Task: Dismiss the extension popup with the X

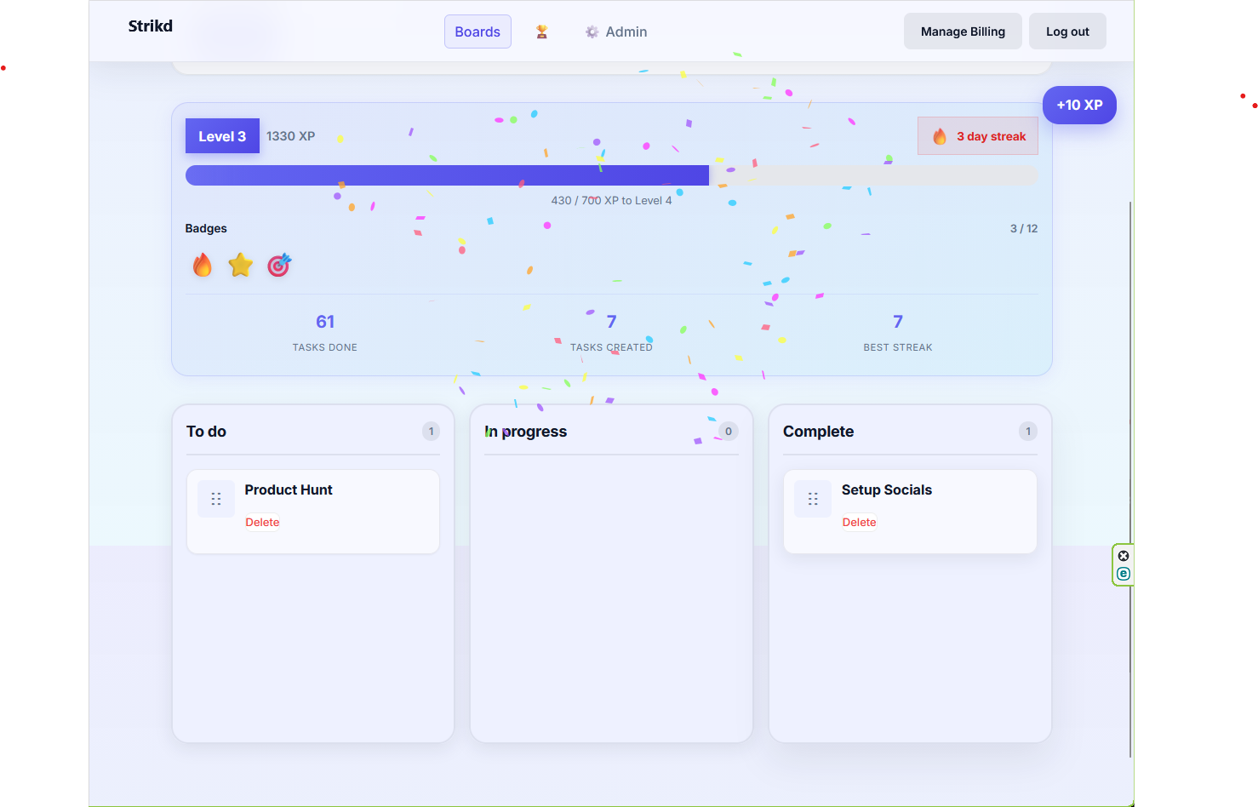Action: tap(1124, 555)
